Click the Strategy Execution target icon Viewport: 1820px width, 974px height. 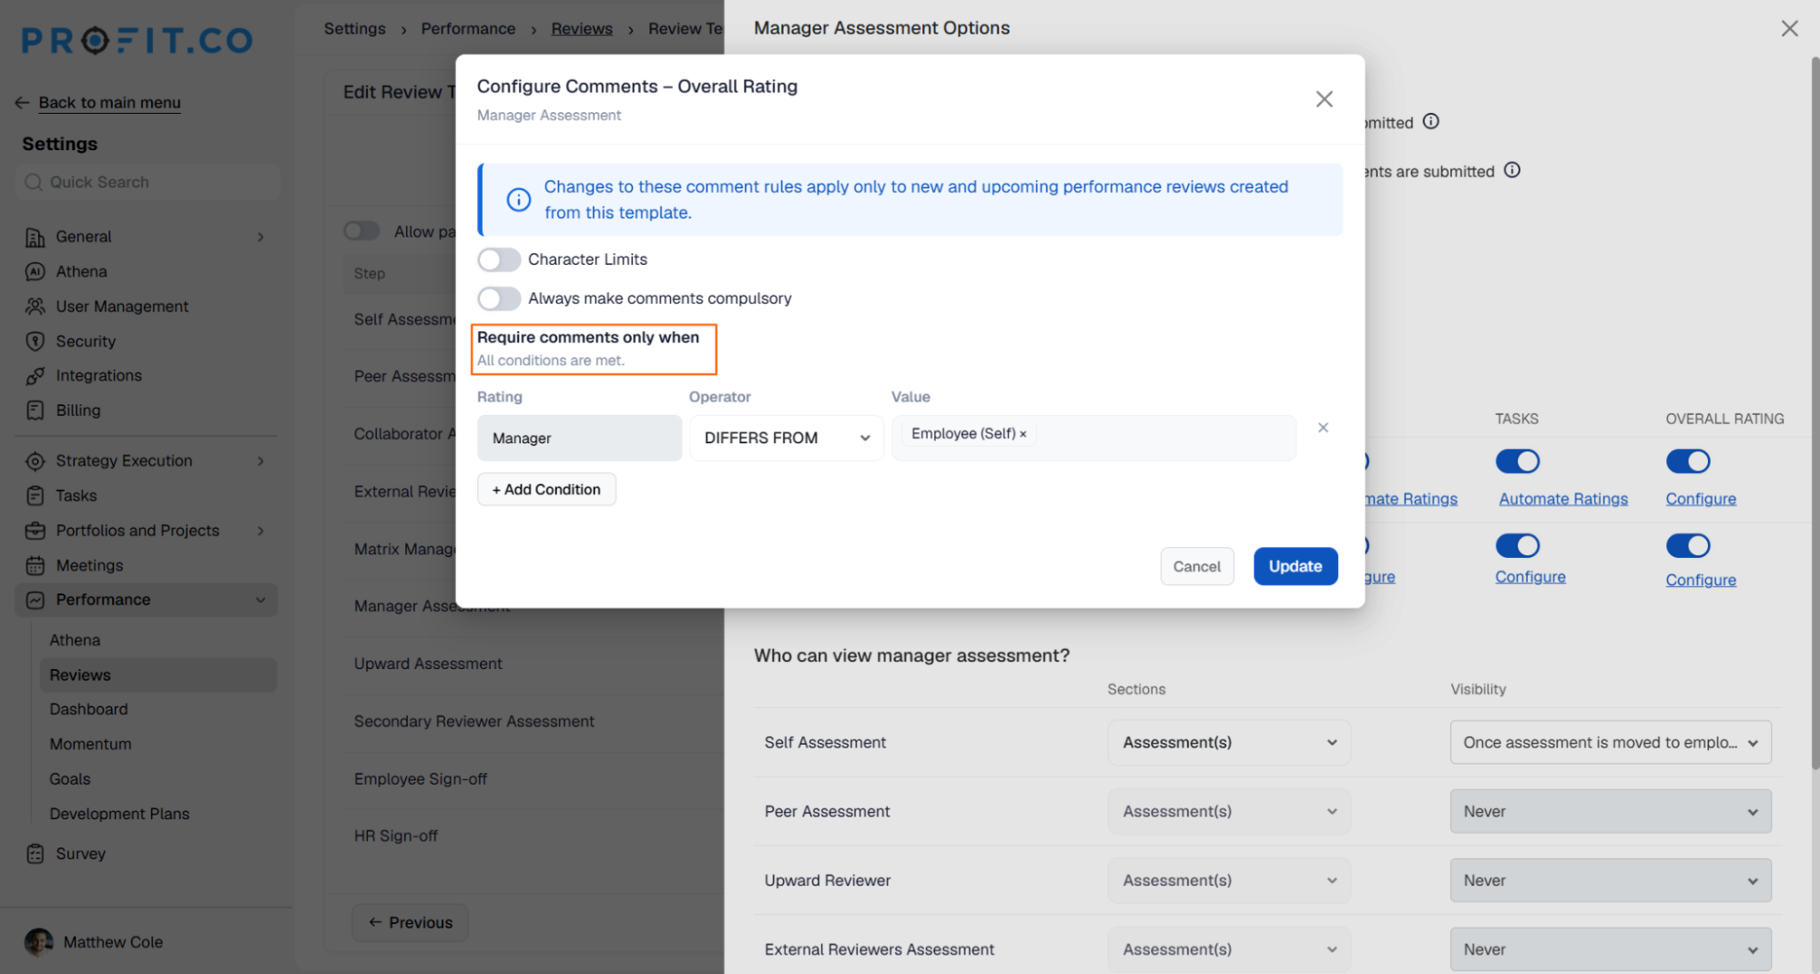[35, 461]
